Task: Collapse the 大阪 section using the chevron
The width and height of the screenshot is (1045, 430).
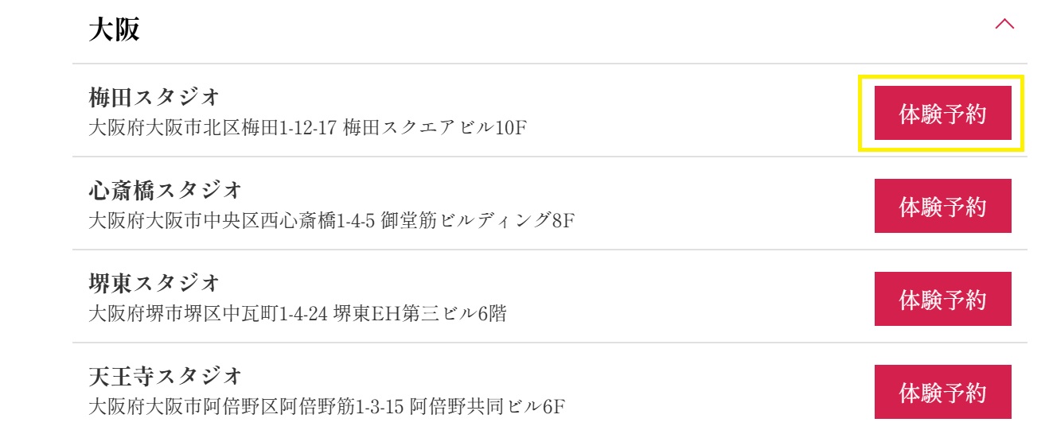Action: (1004, 24)
